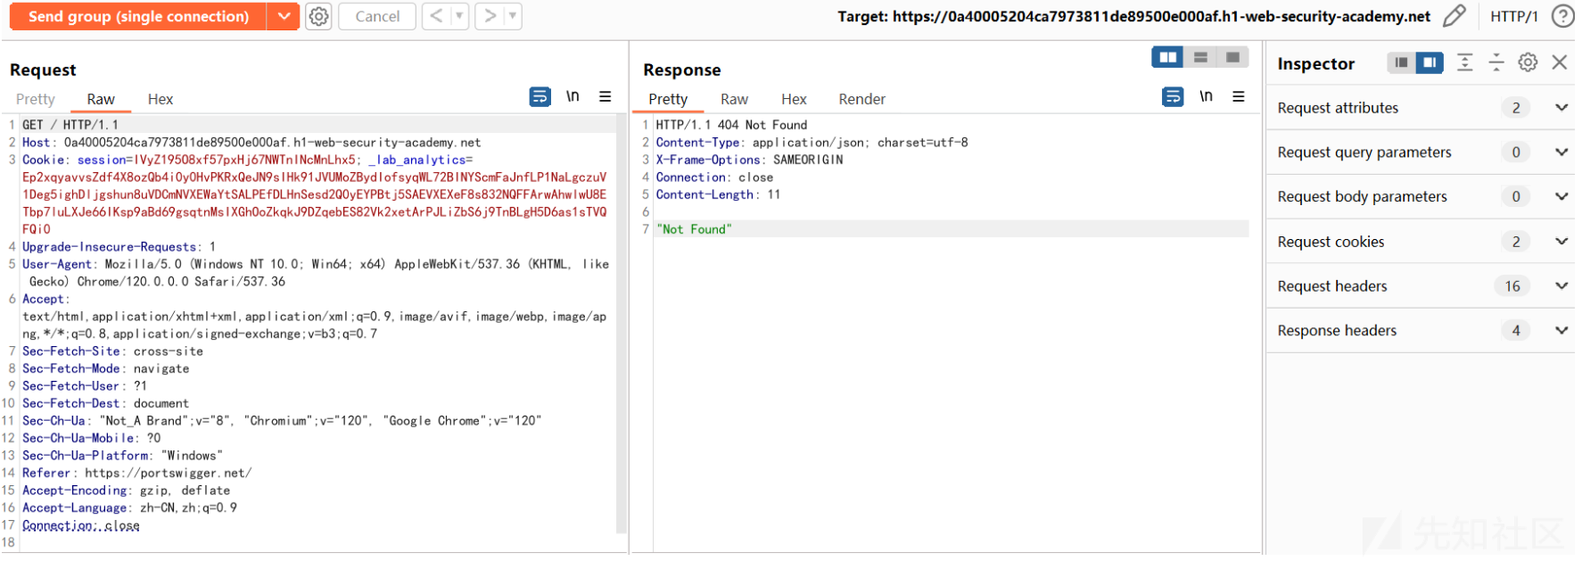
Task: Open Response panel hamburger menu
Action: pos(1239,96)
